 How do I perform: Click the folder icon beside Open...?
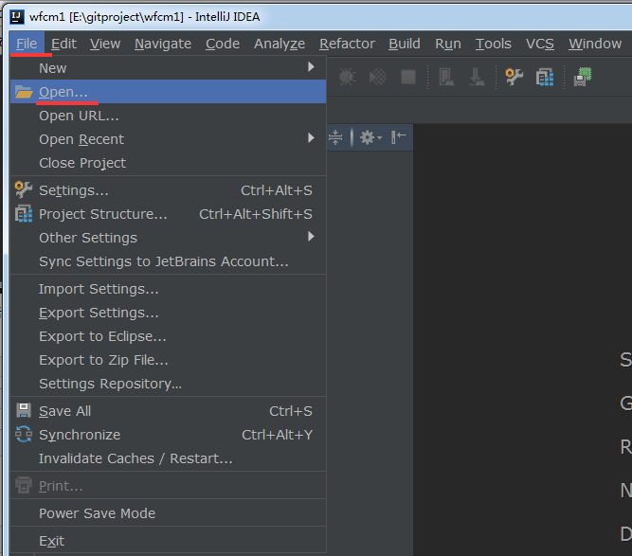pyautogui.click(x=24, y=92)
